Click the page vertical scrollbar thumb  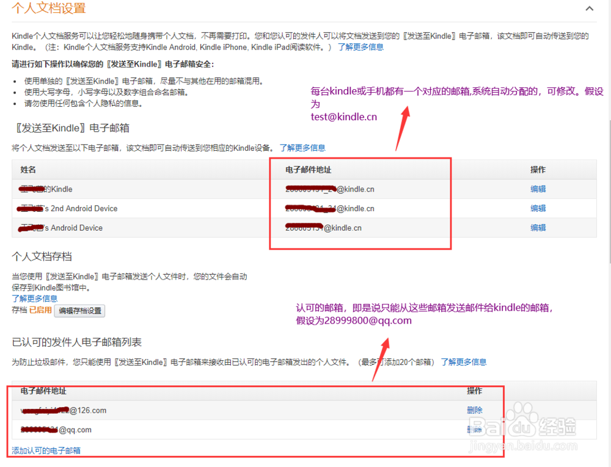pyautogui.click(x=609, y=193)
